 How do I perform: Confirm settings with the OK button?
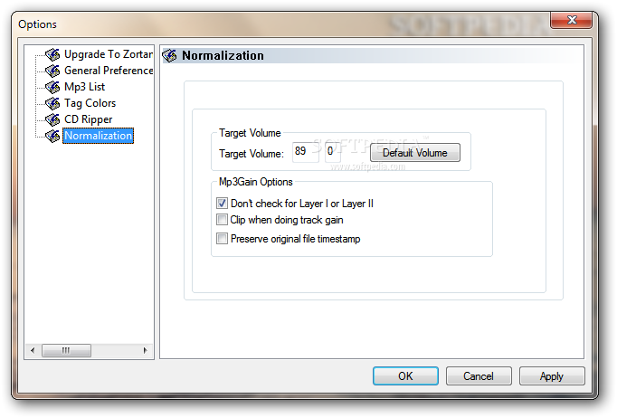tap(405, 376)
